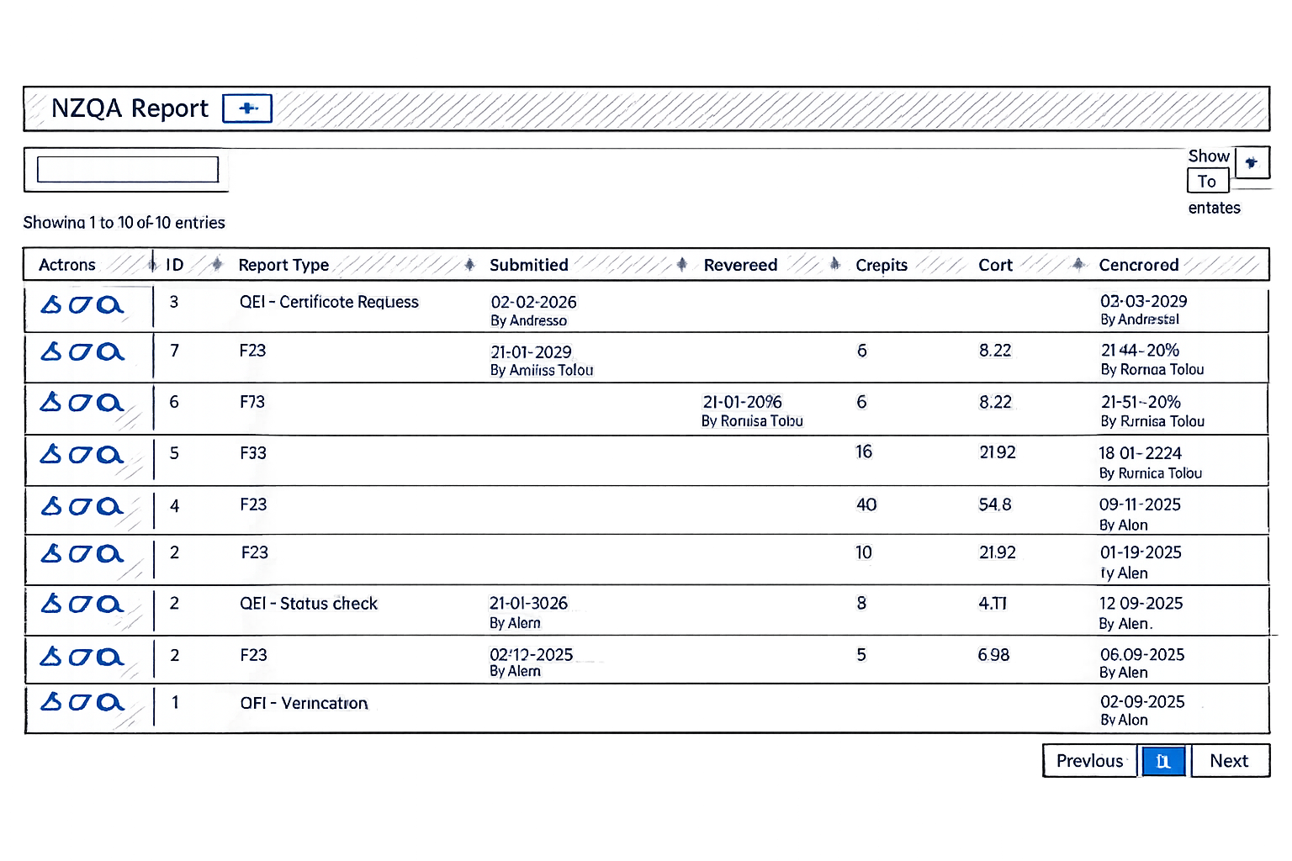Focus the search input box above the table
Viewport: 1292px width, 861px height.
[128, 169]
